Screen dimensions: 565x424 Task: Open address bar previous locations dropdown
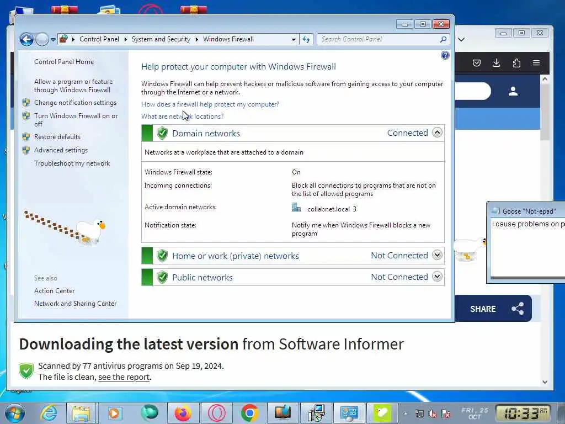(x=294, y=40)
